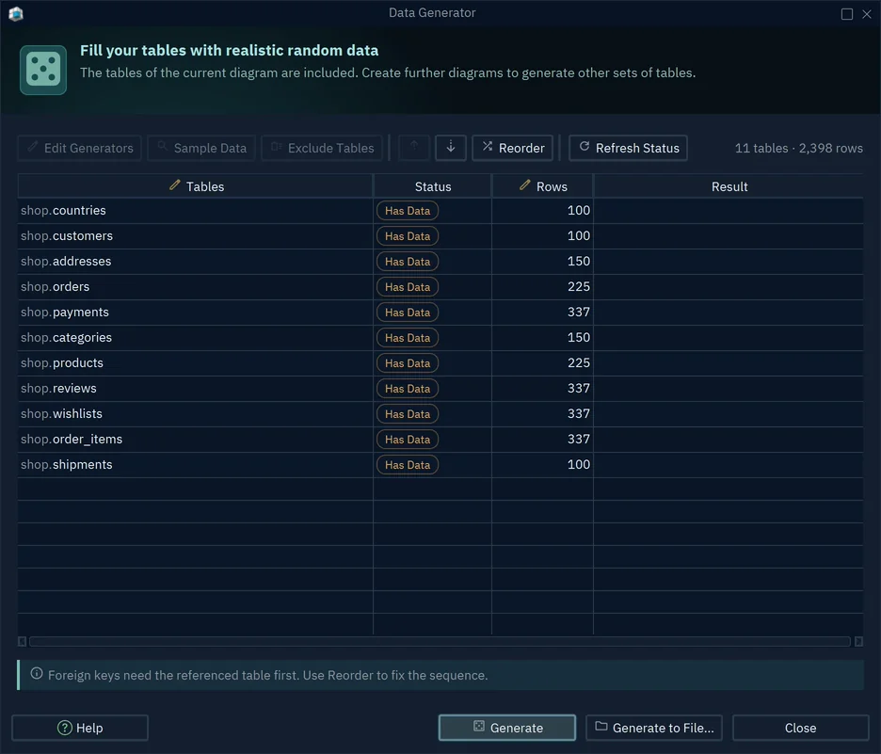Image resolution: width=881 pixels, height=754 pixels.
Task: Click the rows value 225 for shop.products
Action: [578, 362]
